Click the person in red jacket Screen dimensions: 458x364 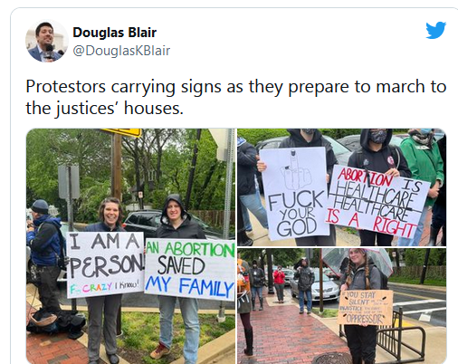pyautogui.click(x=279, y=283)
